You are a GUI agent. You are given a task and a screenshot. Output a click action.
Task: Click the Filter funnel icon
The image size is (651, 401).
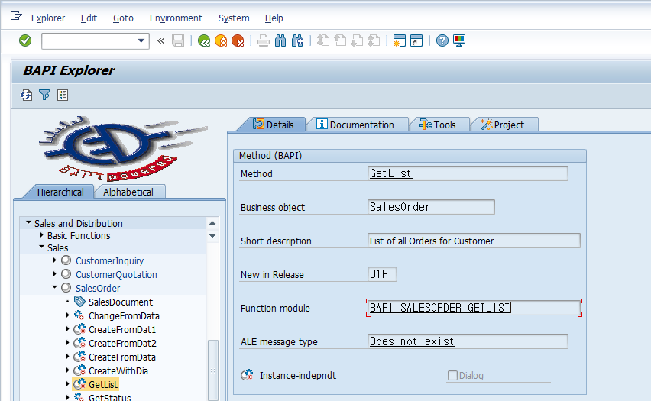pos(44,95)
